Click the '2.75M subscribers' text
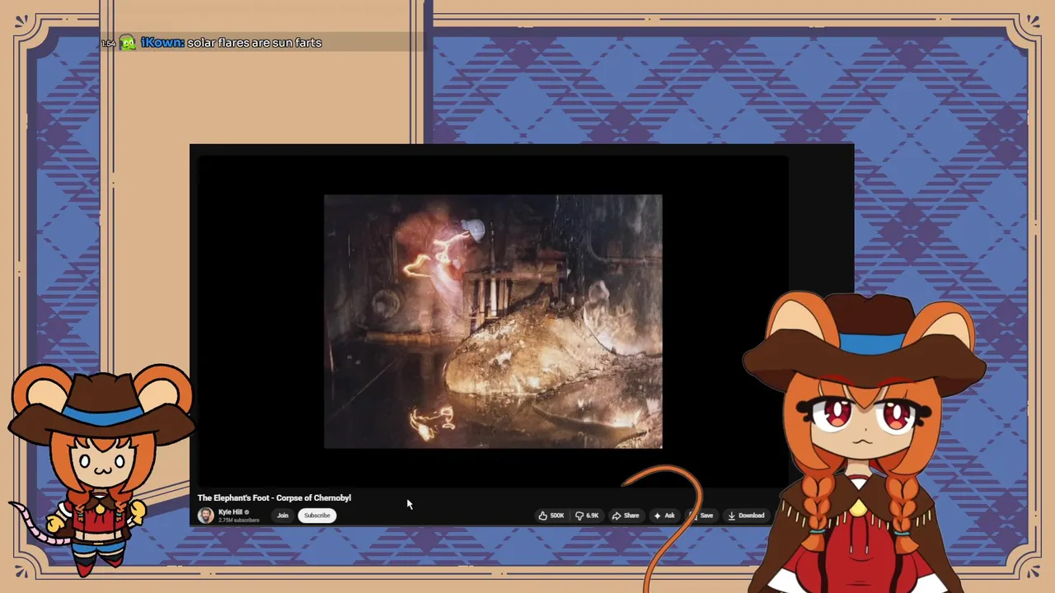This screenshot has height=593, width=1055. pos(238,521)
